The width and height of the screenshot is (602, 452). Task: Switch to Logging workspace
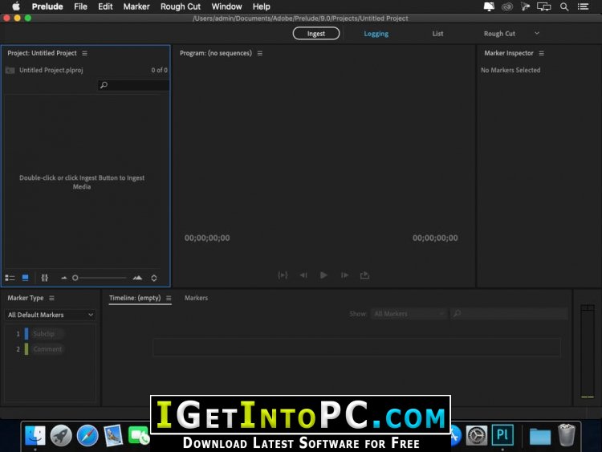[376, 34]
